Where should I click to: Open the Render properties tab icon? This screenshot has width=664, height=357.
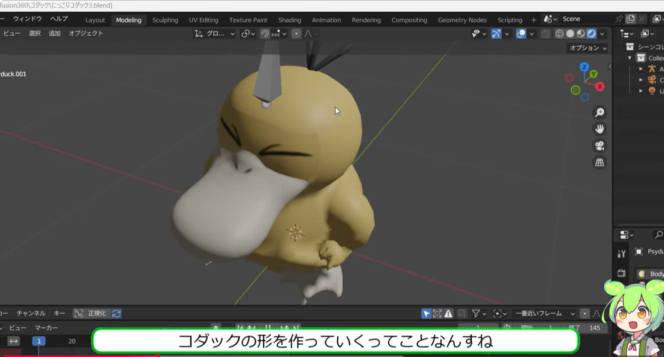621,273
